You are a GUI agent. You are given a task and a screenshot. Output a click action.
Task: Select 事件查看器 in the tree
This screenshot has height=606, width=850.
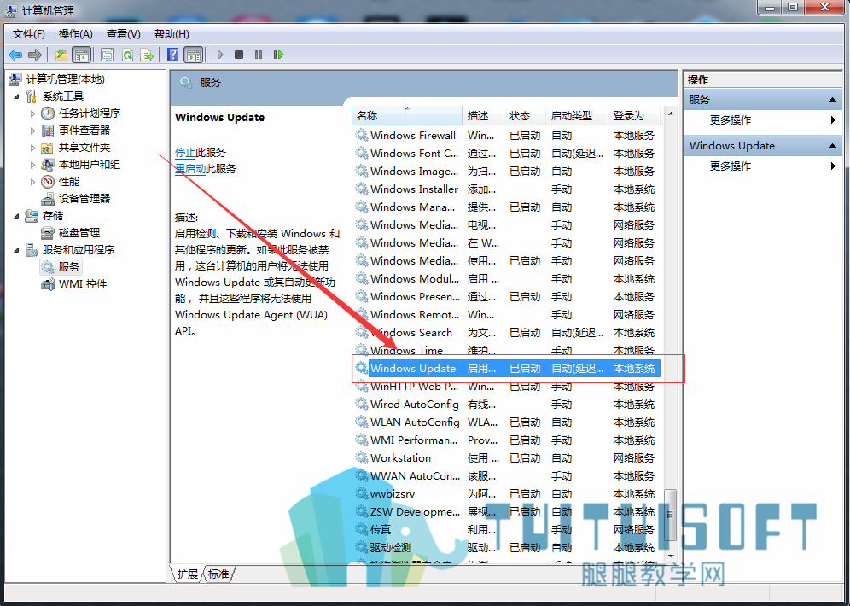(x=84, y=130)
